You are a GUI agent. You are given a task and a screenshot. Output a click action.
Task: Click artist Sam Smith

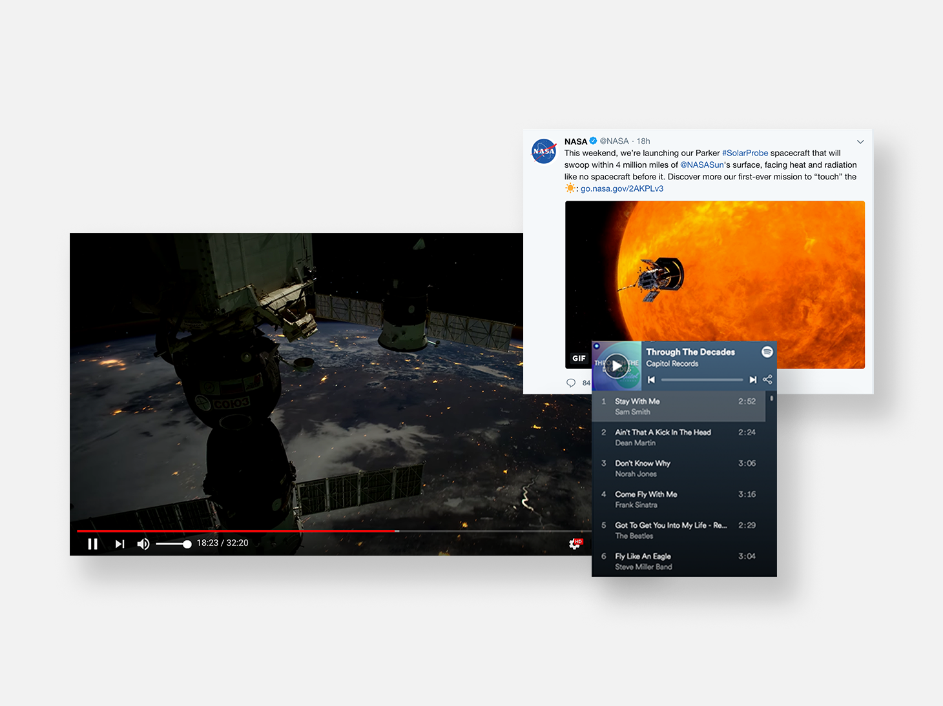632,412
